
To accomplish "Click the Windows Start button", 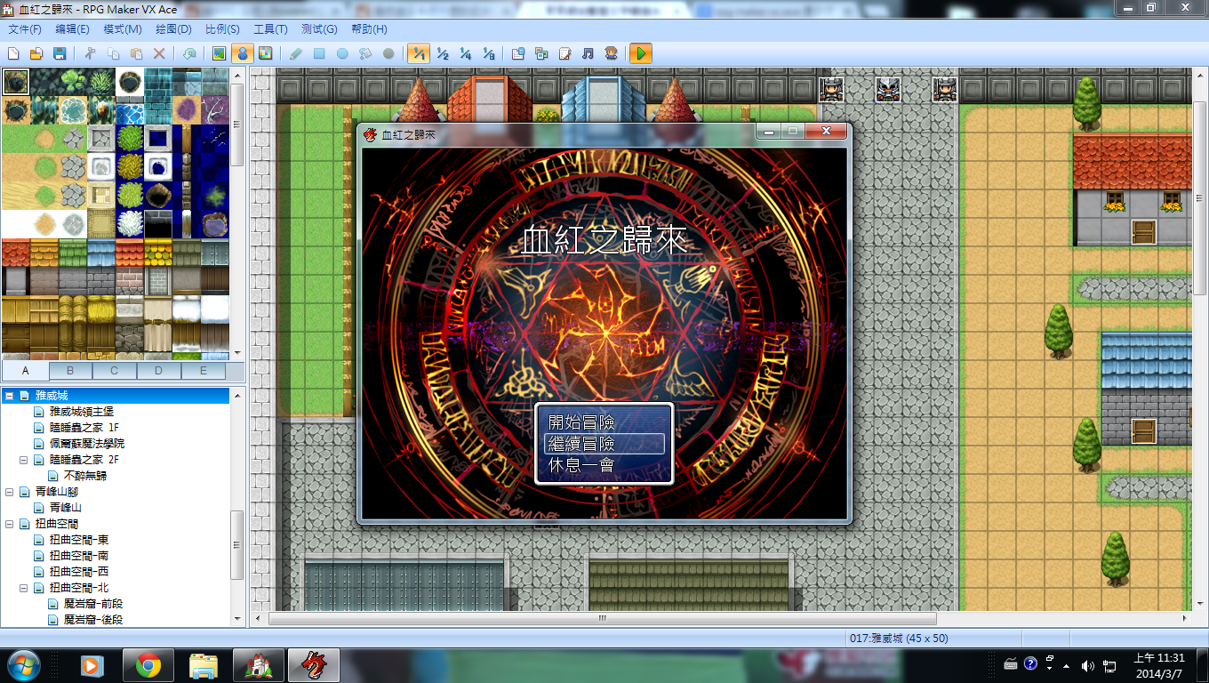I will click(22, 664).
